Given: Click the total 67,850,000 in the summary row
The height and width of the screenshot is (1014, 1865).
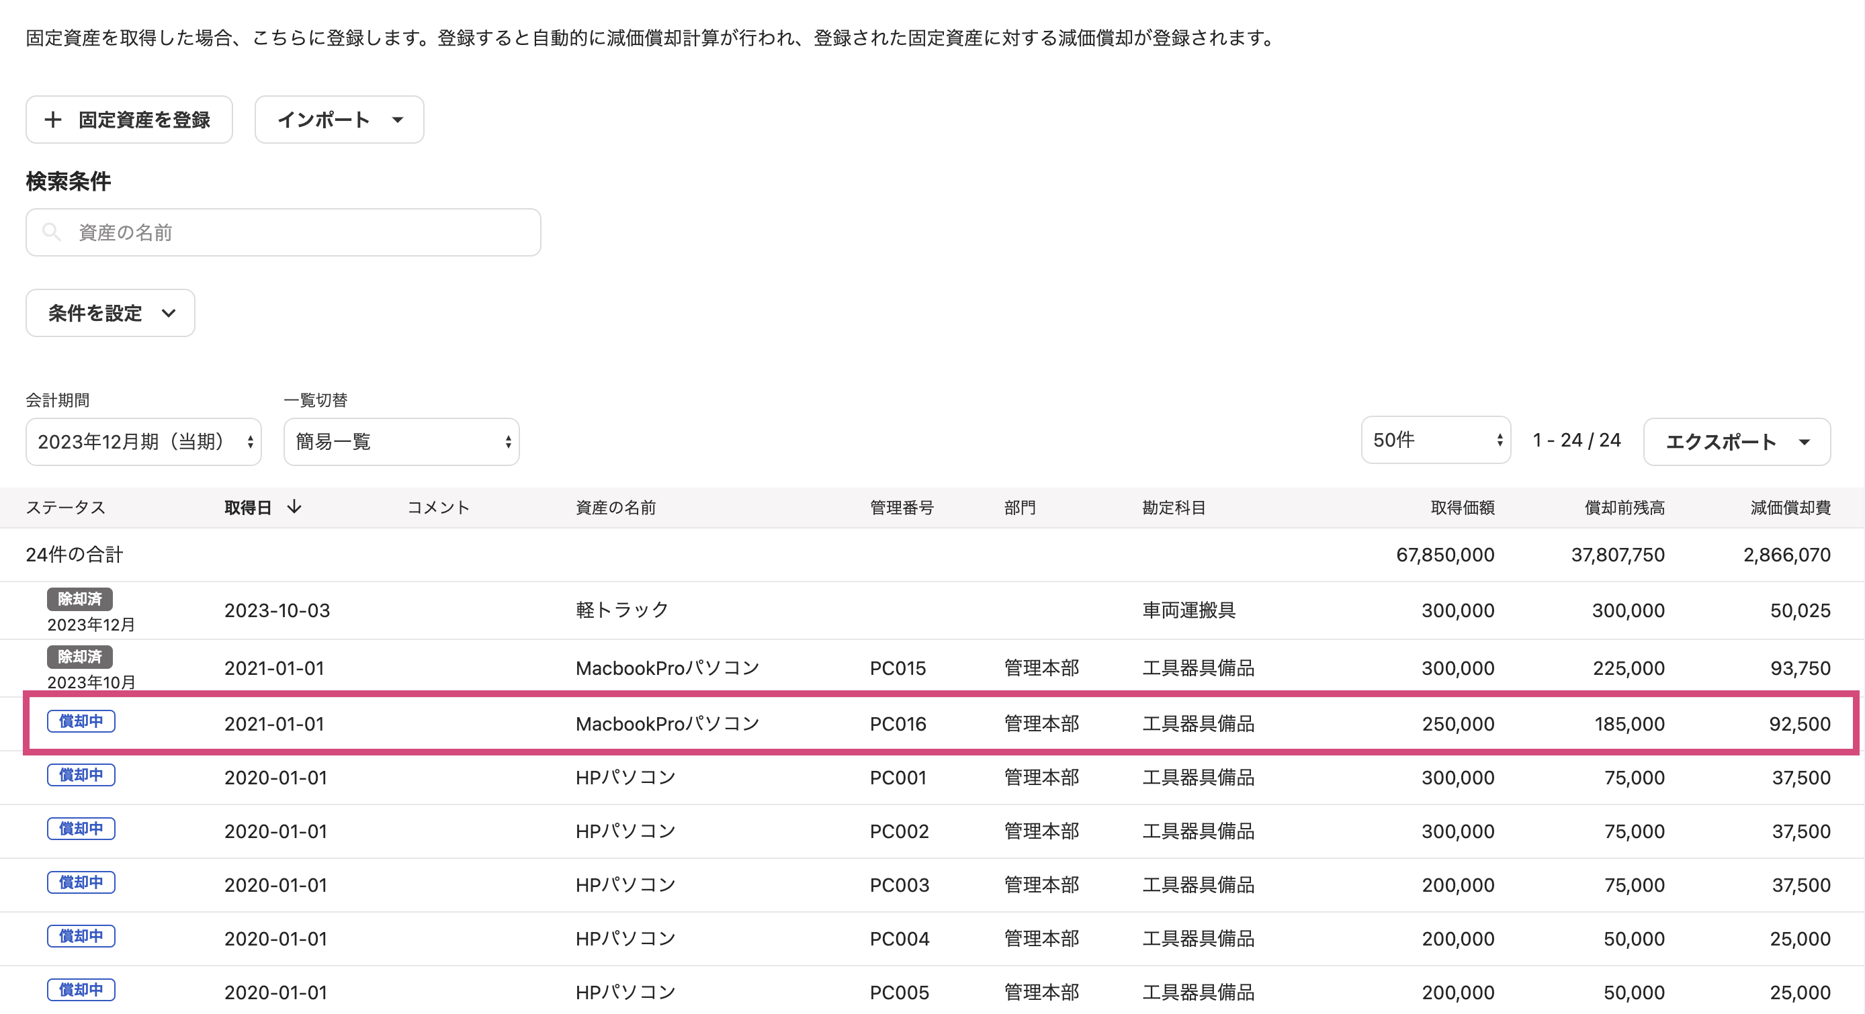Looking at the screenshot, I should point(1445,554).
